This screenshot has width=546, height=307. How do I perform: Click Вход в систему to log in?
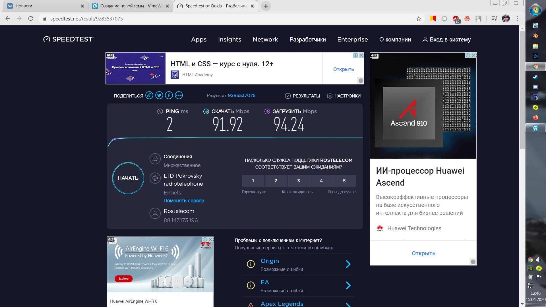coord(446,40)
